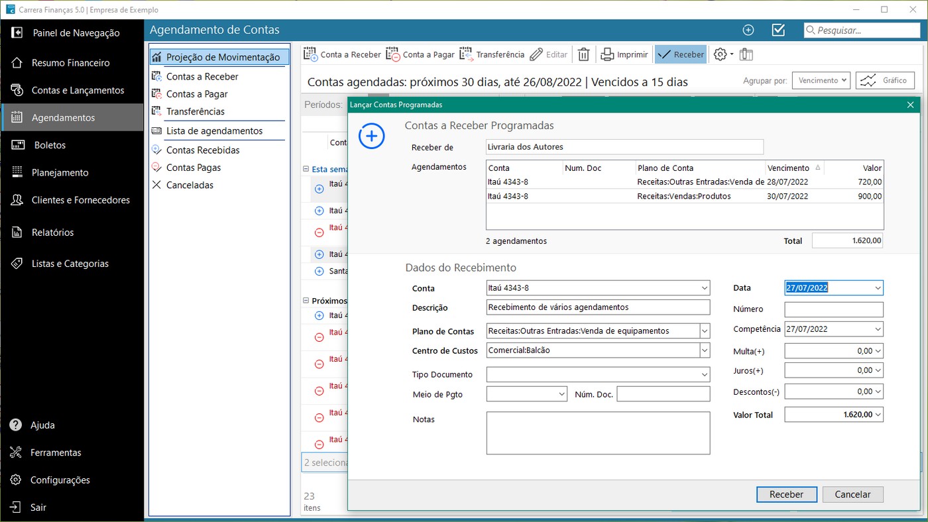
Task: Click the blue plus circle in the dialog
Action: click(x=371, y=136)
